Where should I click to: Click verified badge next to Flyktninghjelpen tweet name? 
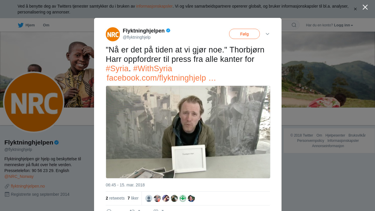point(168,30)
